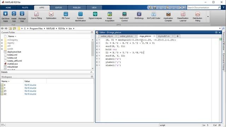Select deploytool.bat in Current Folder
Image resolution: width=226 pixels, height=127 pixels.
[14, 52]
